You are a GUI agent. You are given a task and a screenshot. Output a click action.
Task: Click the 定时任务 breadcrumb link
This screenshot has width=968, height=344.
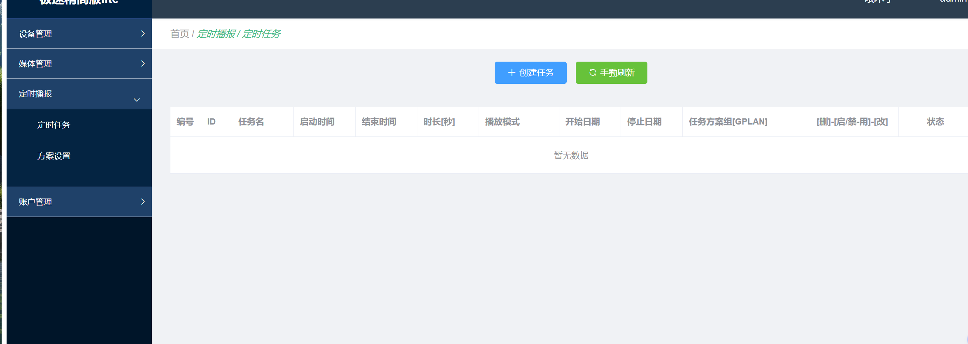tap(261, 34)
